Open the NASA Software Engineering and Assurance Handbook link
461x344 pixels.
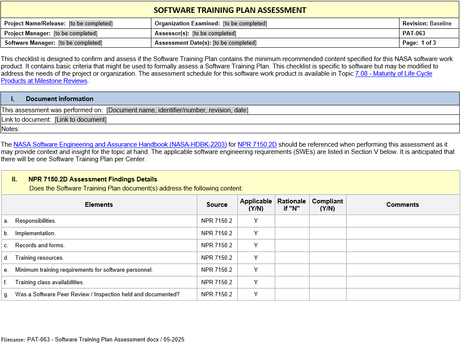120,145
